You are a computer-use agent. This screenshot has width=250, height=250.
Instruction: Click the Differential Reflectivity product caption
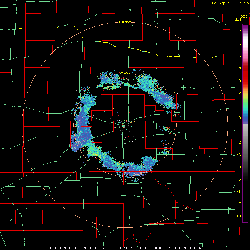[126, 248]
